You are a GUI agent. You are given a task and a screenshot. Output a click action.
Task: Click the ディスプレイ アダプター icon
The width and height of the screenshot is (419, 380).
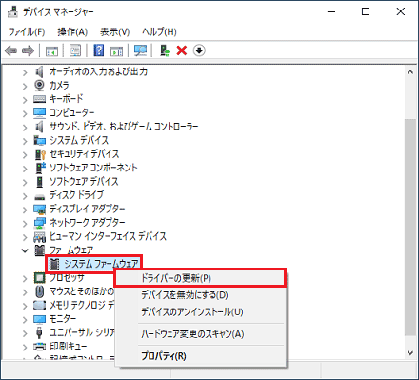[39, 210]
